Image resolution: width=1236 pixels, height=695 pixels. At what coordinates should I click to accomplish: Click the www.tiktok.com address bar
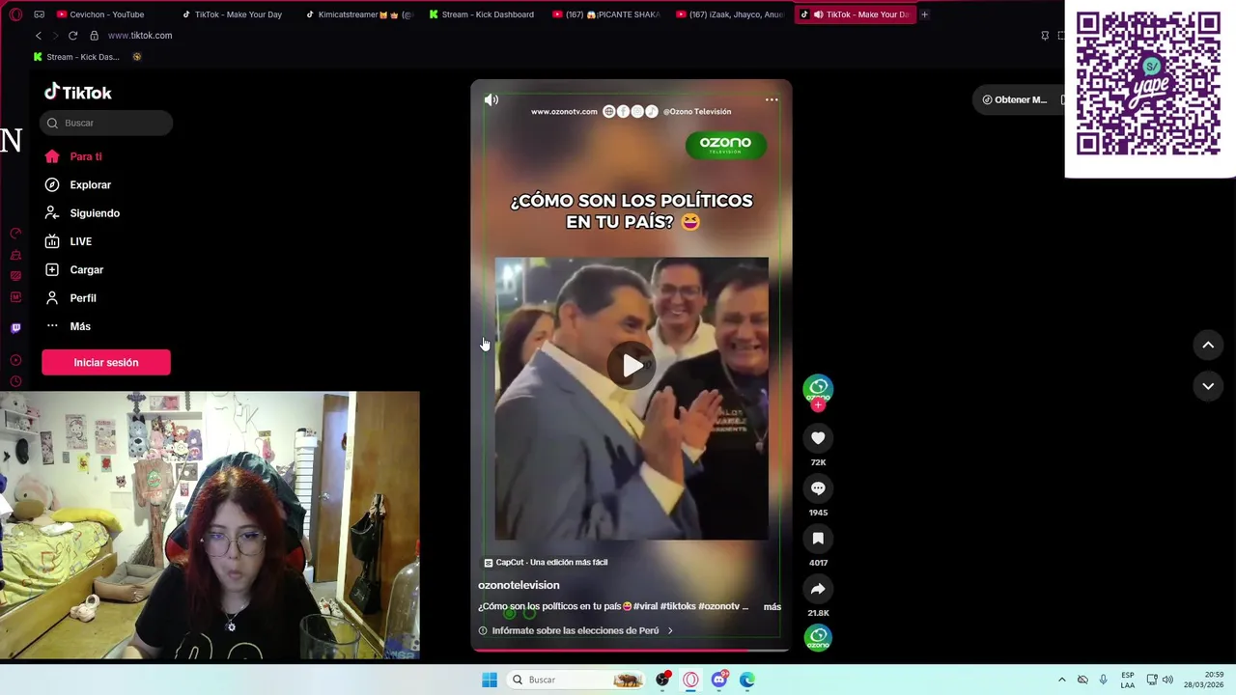coord(140,36)
